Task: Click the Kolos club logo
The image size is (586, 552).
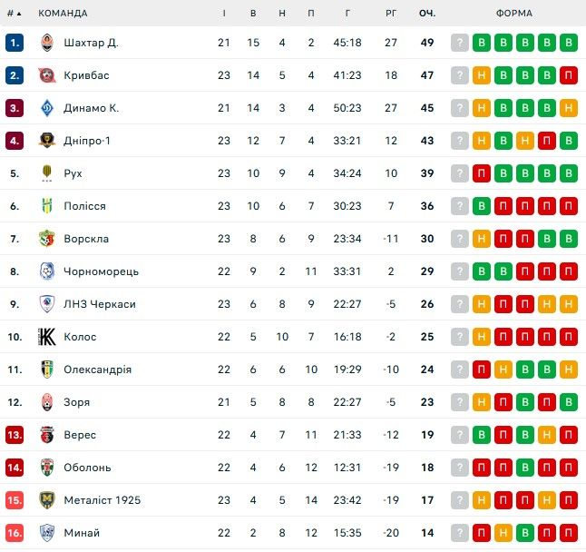Action: click(x=47, y=337)
